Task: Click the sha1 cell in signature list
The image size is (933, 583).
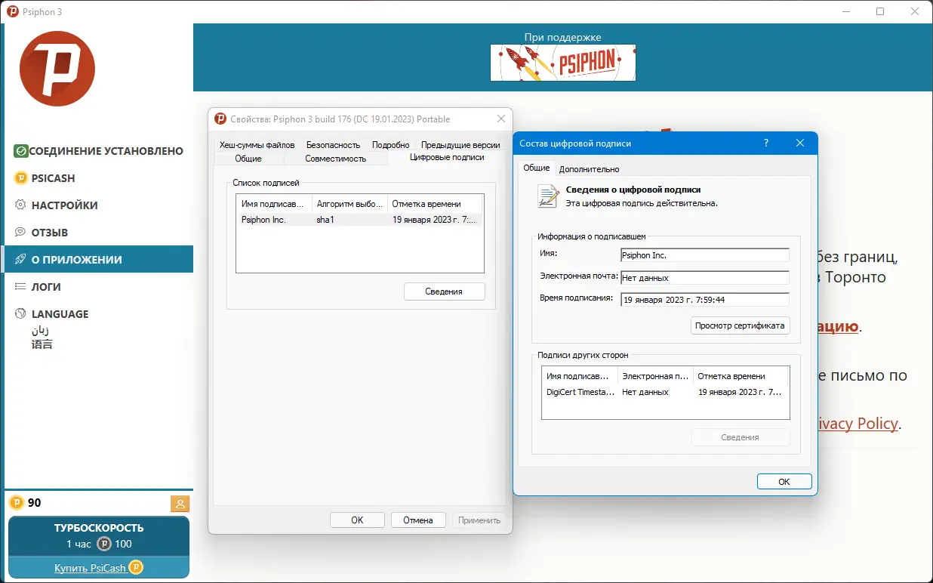Action: (325, 220)
